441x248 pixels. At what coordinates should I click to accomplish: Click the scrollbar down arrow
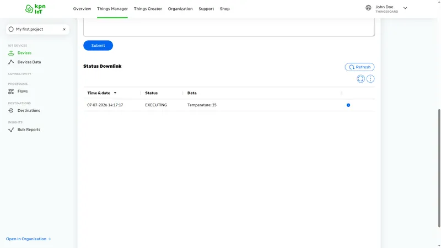click(439, 246)
